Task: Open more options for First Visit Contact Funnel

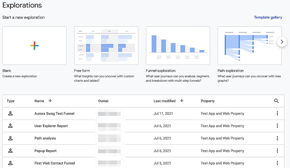Action: [x=277, y=163]
